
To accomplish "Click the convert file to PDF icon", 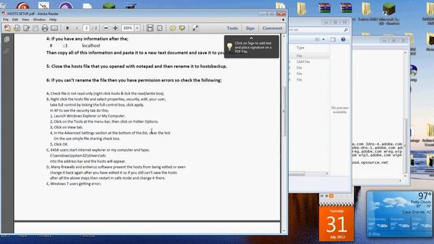I will click(x=17, y=28).
